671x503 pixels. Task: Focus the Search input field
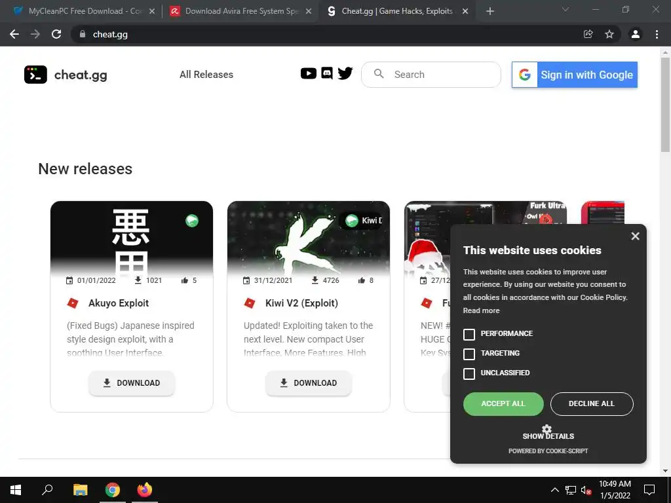click(431, 75)
